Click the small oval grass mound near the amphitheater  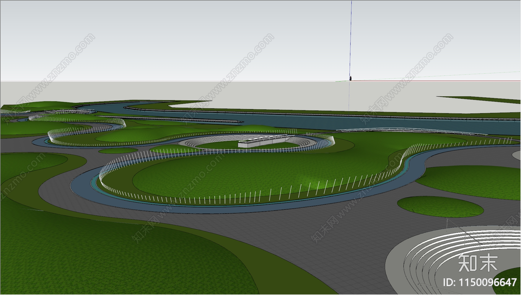pyautogui.click(x=440, y=207)
